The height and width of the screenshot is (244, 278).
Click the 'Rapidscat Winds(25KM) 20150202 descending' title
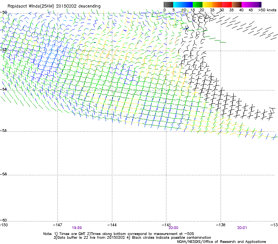(54, 6)
